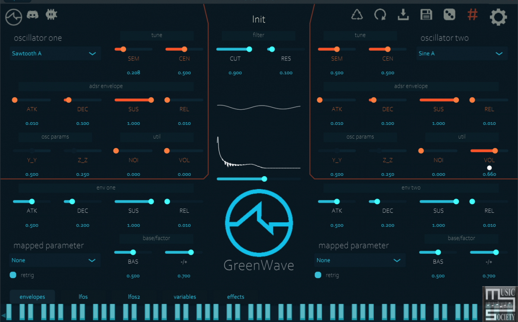This screenshot has width=518, height=322.
Task: Click the Init preset name
Action: point(259,19)
